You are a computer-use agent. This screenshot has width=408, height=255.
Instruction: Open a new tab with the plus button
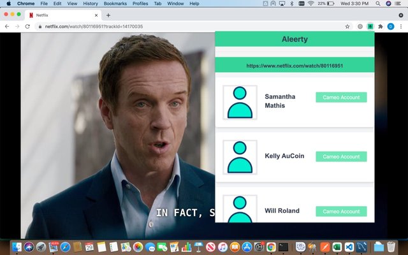click(108, 15)
